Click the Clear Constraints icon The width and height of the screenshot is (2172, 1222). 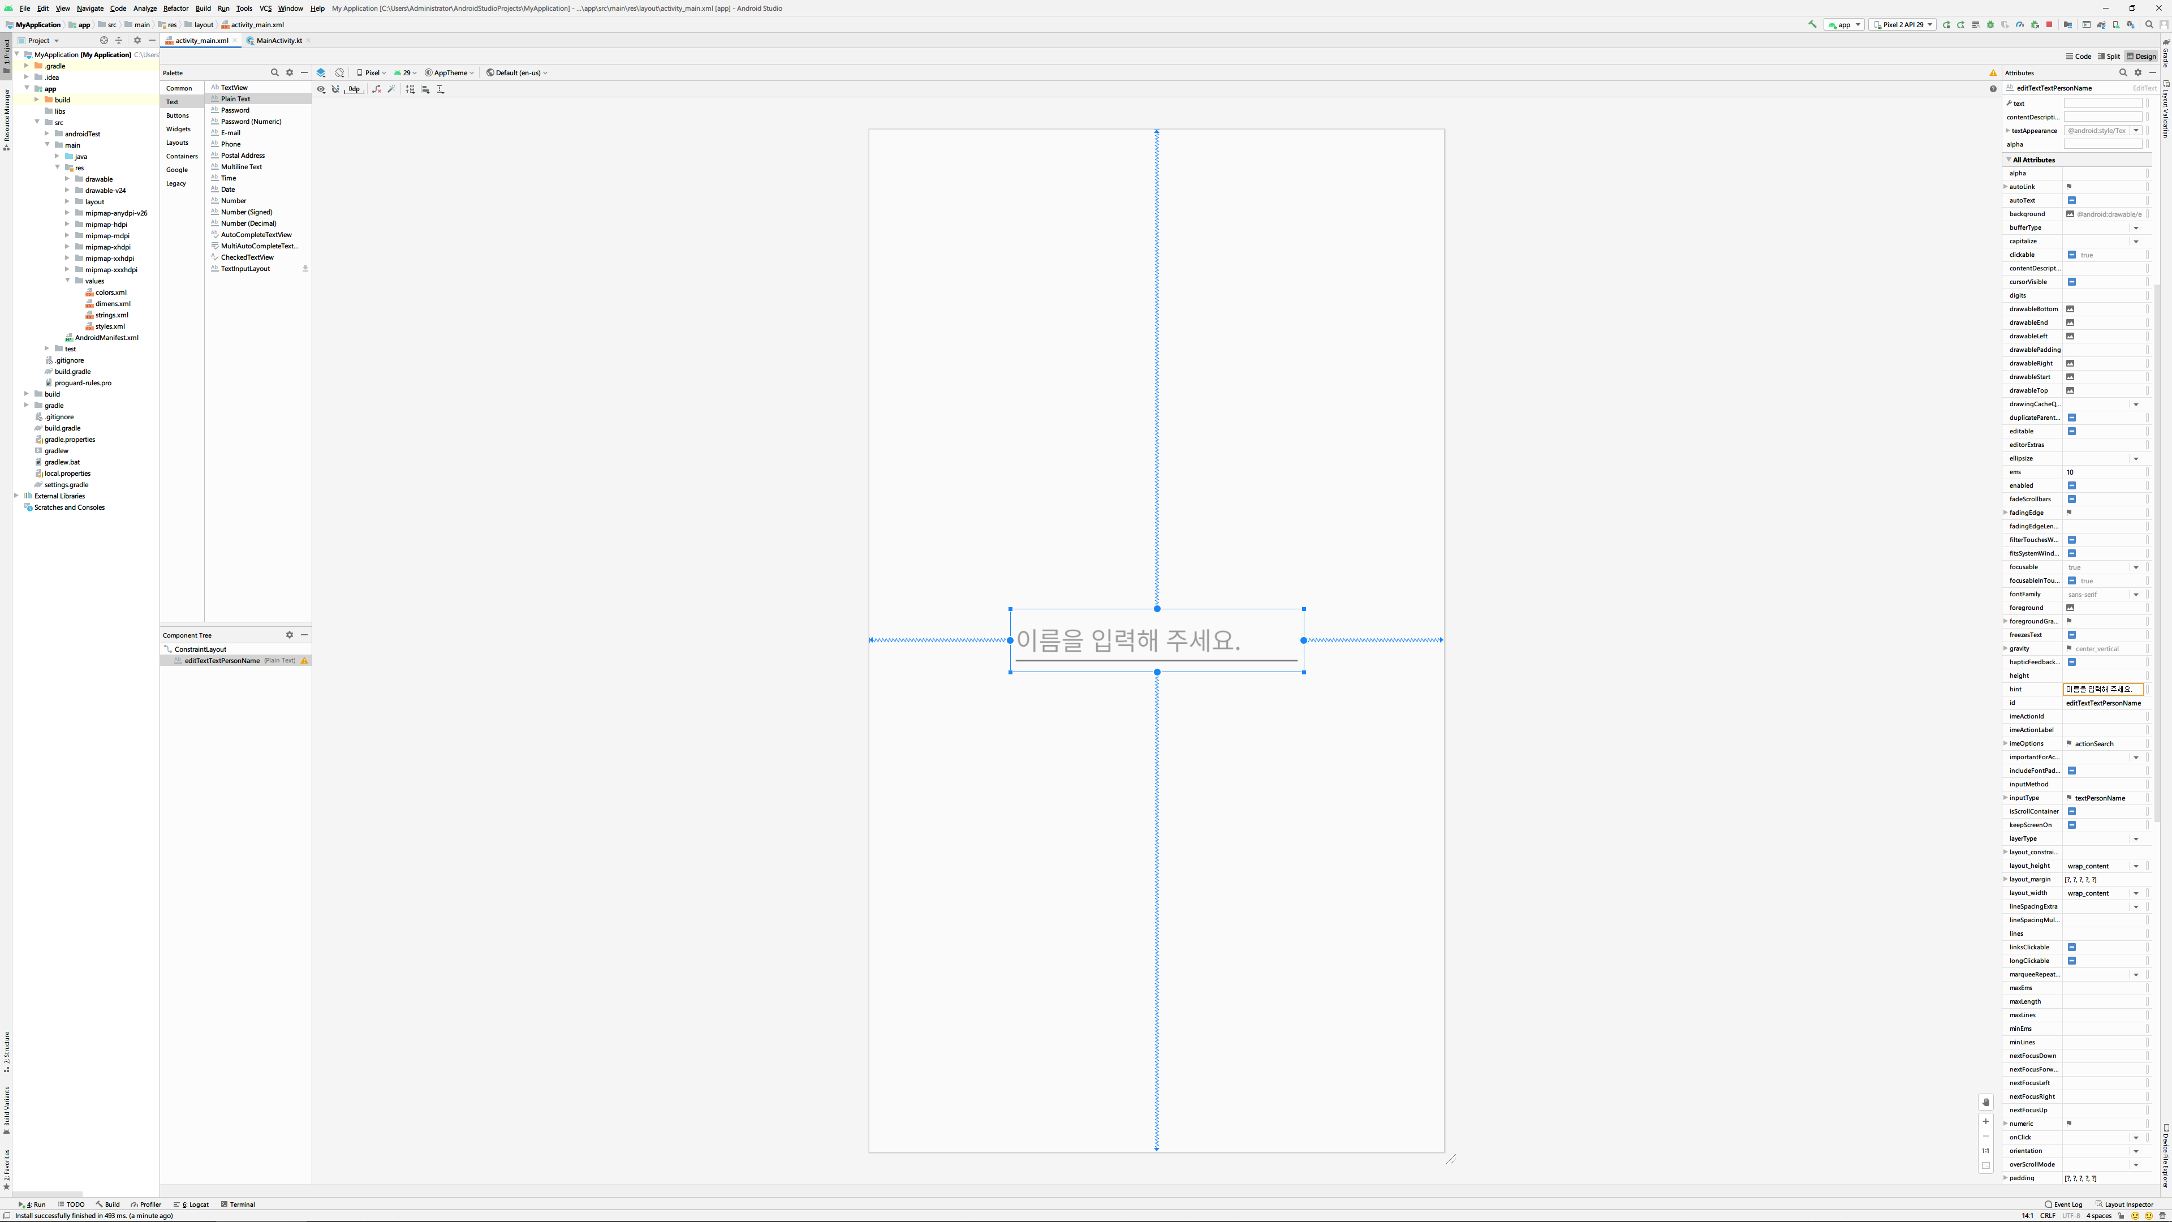click(x=377, y=89)
